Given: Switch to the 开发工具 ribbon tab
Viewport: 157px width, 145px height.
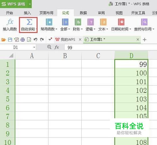Looking at the screenshot, I should coord(138,13).
